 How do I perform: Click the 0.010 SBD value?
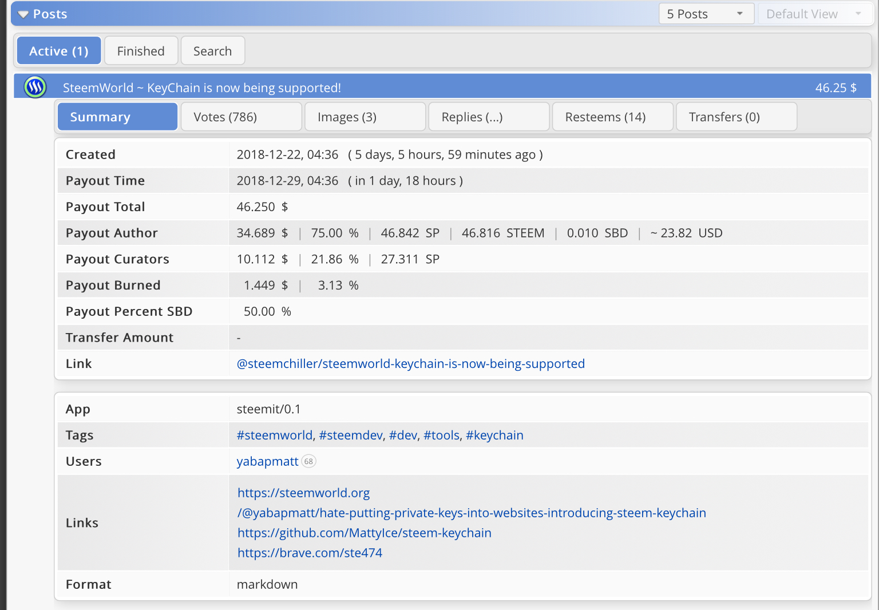pyautogui.click(x=597, y=233)
